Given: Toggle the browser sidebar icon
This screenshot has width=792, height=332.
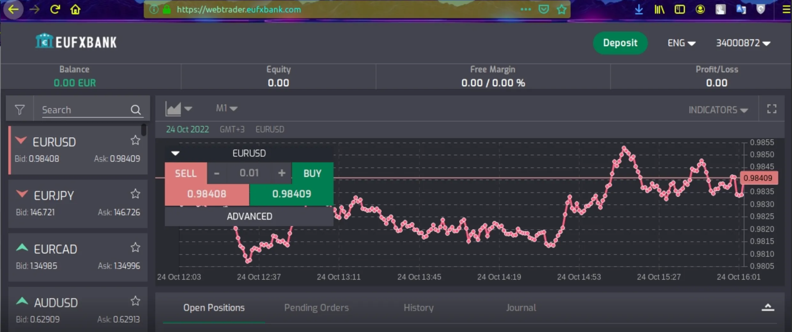Looking at the screenshot, I should [x=680, y=10].
